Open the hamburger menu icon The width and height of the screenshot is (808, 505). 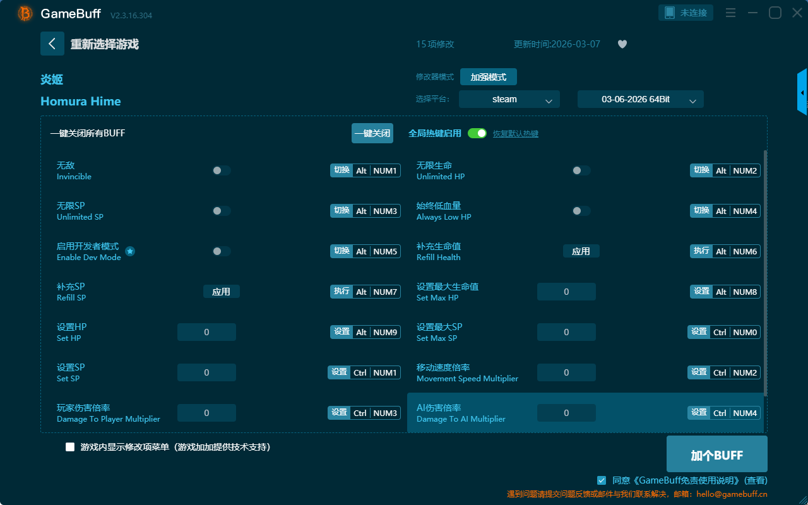[x=730, y=13]
